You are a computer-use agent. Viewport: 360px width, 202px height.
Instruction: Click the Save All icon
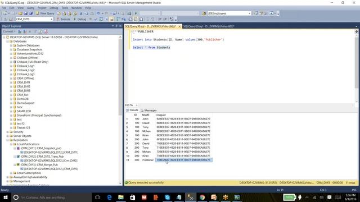31,13
